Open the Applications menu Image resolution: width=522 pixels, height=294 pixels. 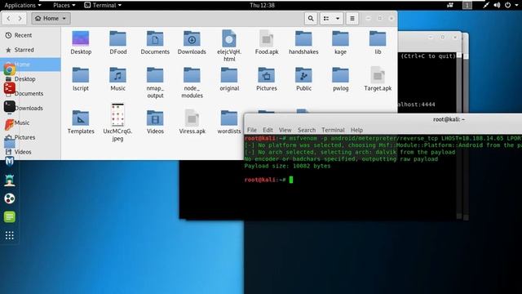[23, 5]
